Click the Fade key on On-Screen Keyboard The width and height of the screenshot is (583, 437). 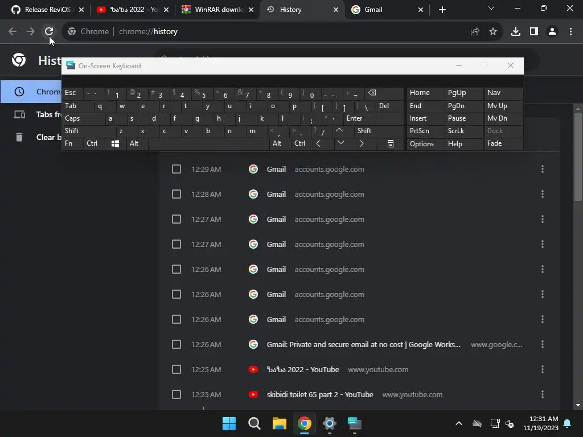[503, 144]
